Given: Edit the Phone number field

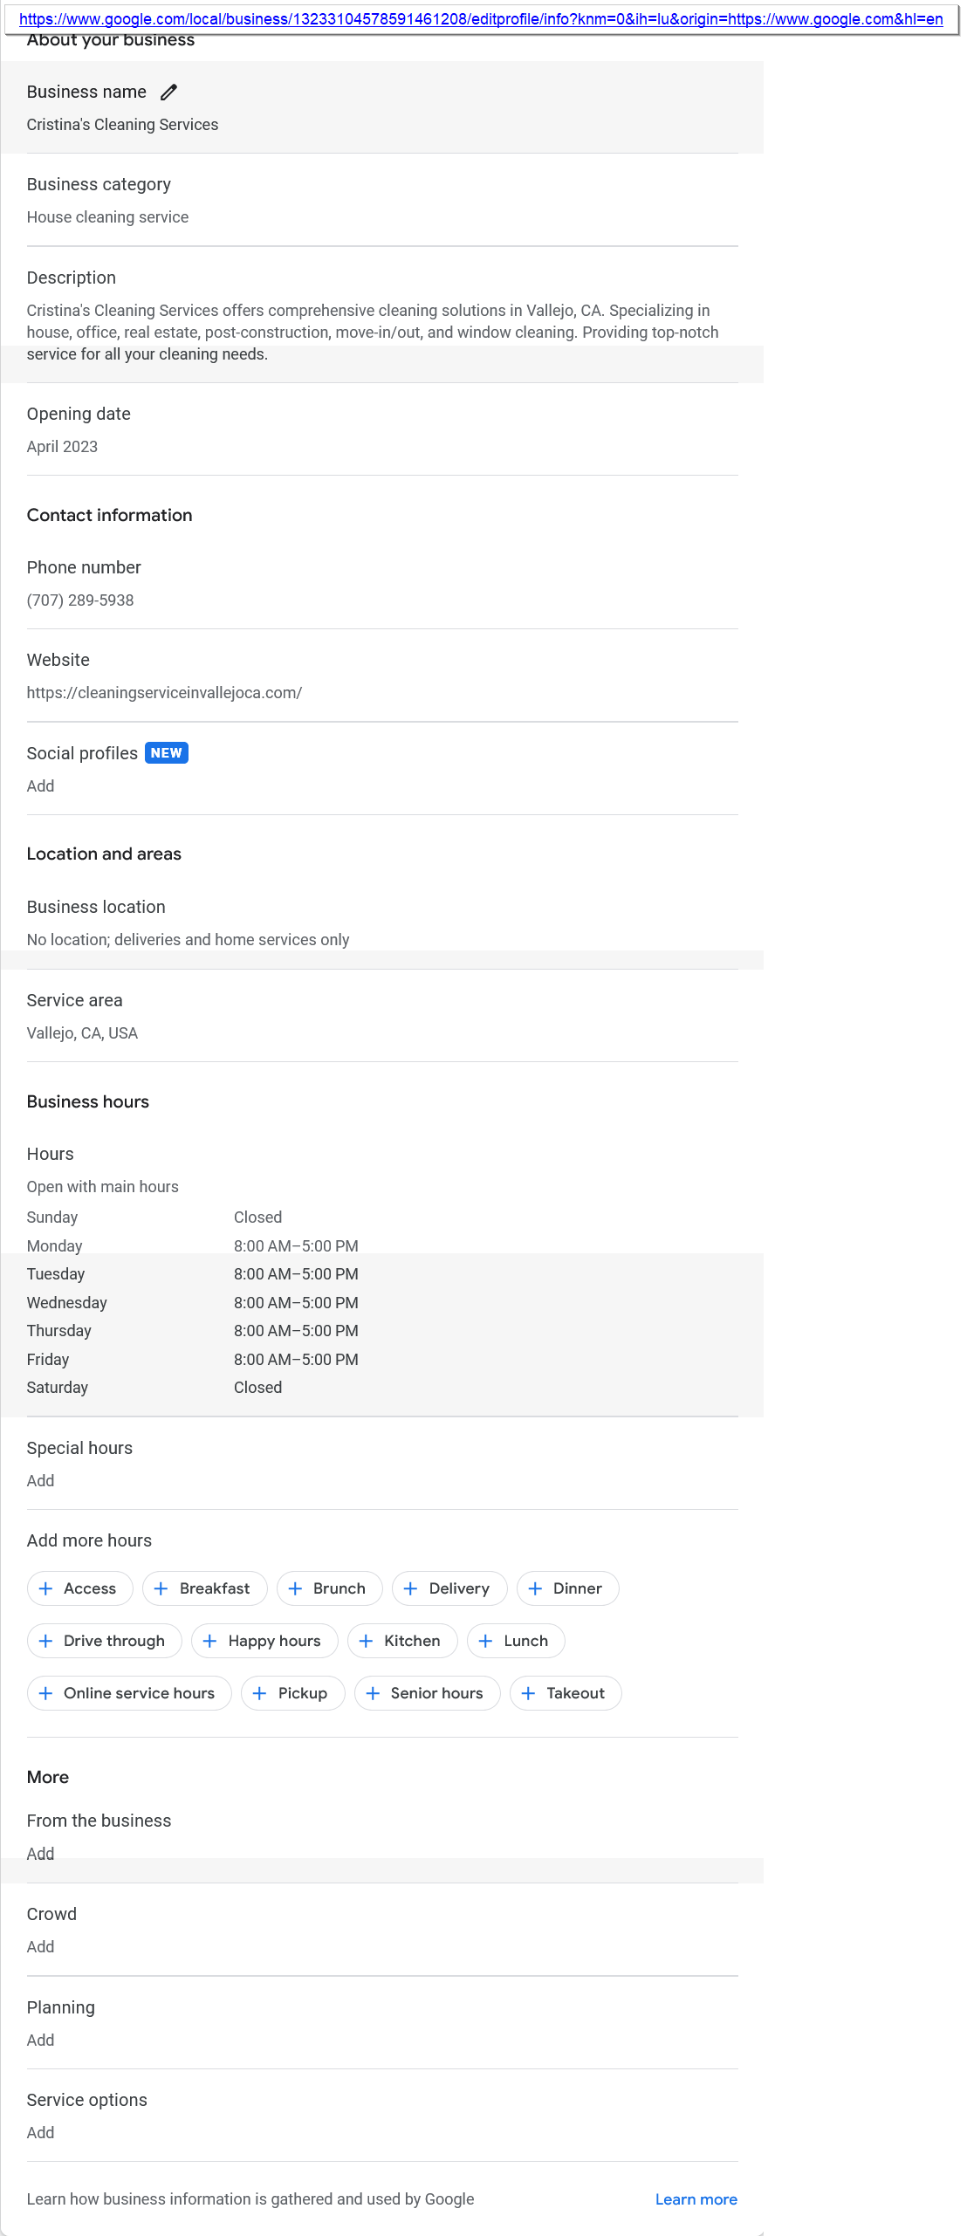Looking at the screenshot, I should click(381, 583).
